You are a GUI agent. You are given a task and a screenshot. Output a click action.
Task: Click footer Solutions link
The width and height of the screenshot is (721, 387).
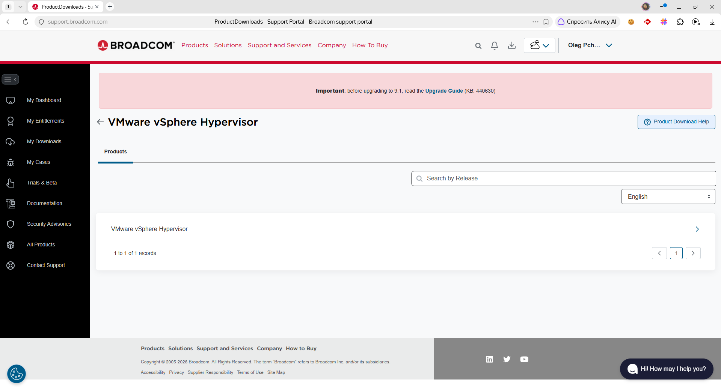point(180,348)
